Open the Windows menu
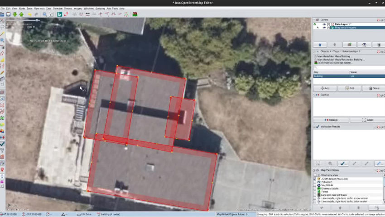Viewport: 385px width, 217px height. coord(89,9)
